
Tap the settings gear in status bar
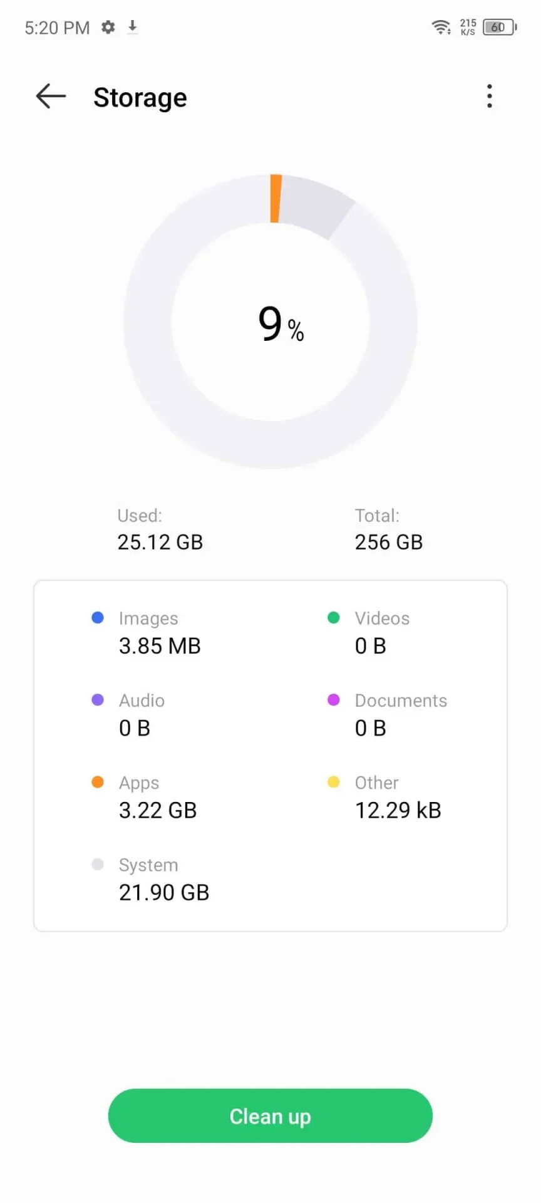(x=108, y=27)
